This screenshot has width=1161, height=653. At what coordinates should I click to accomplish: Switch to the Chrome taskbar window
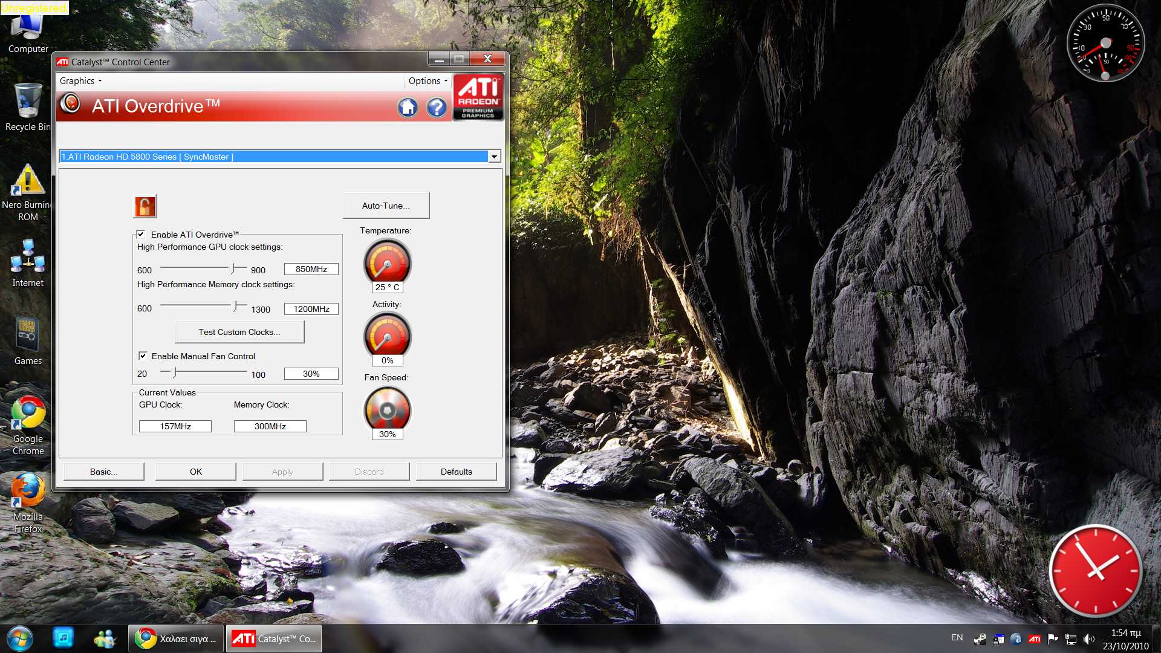(176, 638)
